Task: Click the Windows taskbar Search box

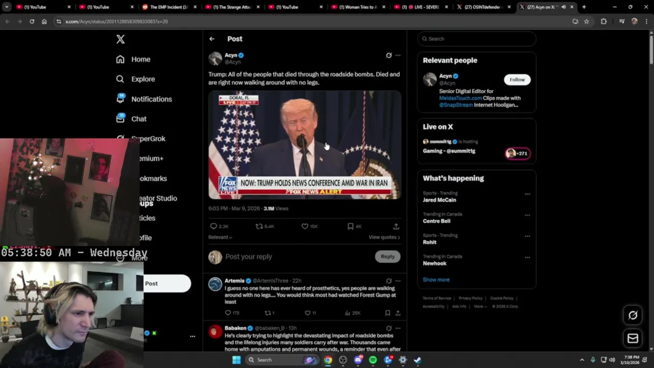Action: pyautogui.click(x=282, y=360)
